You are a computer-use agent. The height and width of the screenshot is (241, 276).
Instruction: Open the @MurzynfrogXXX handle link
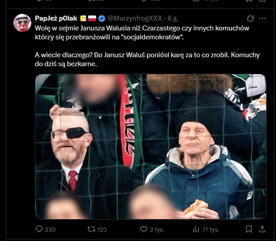coord(136,18)
